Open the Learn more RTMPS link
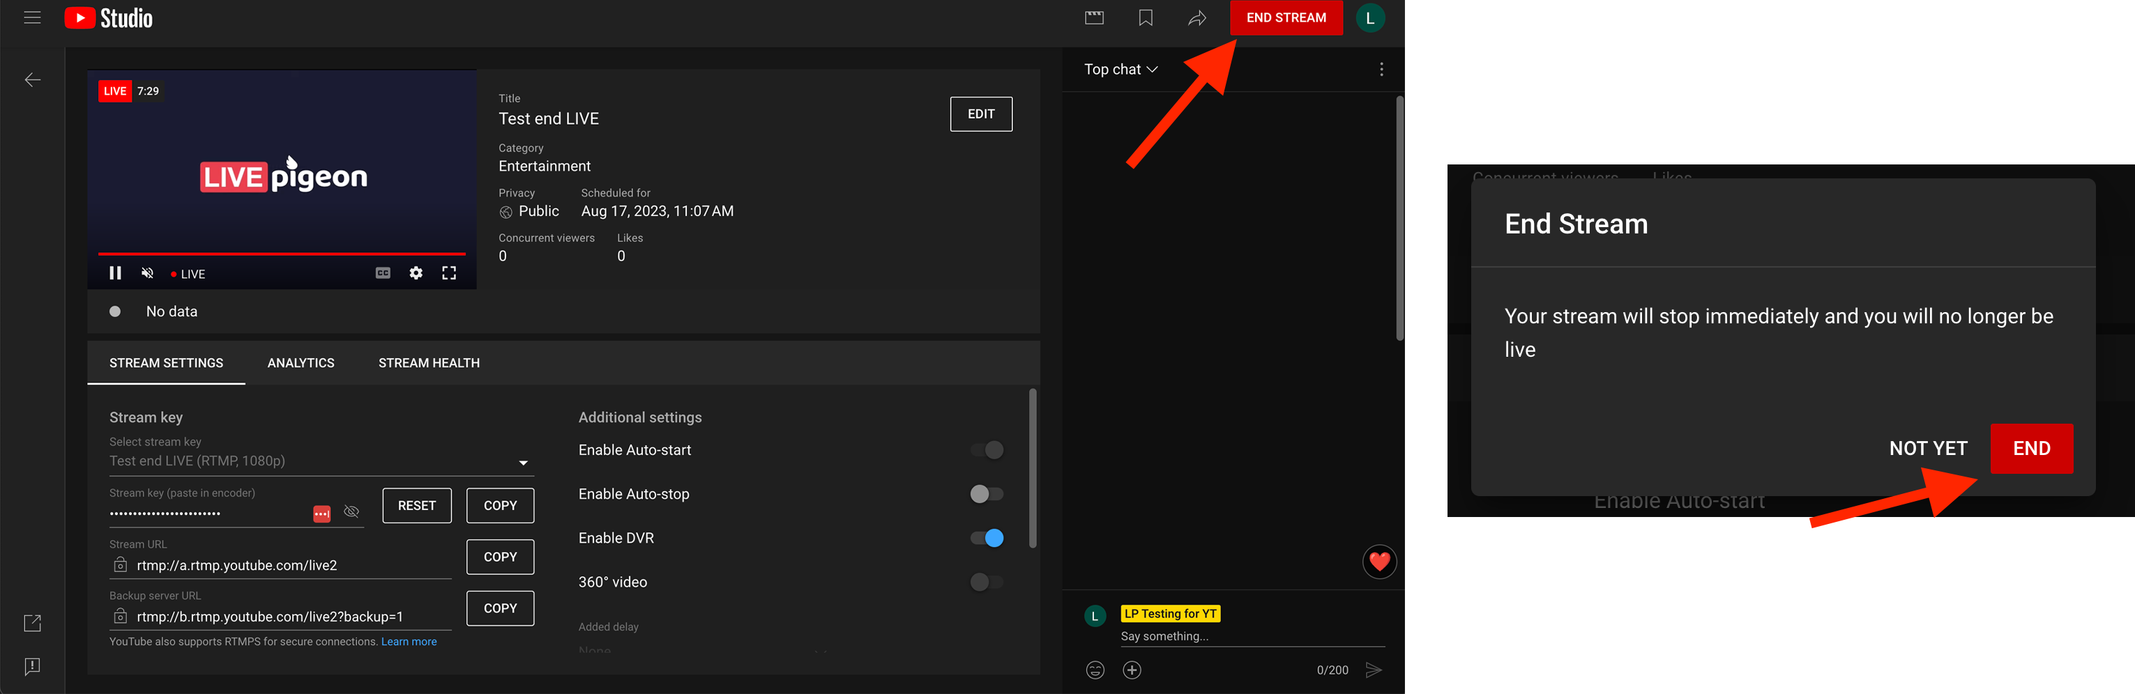Image resolution: width=2135 pixels, height=694 pixels. (409, 642)
